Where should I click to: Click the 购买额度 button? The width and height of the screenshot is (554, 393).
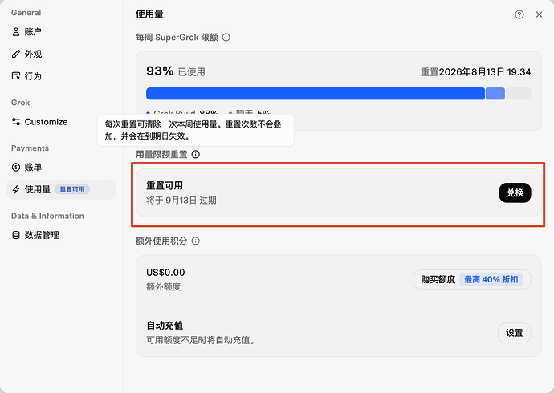tap(438, 279)
